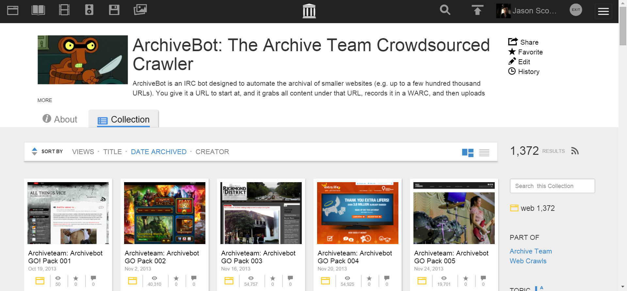Open the RSS feed for results
The image size is (627, 291).
[x=575, y=151]
